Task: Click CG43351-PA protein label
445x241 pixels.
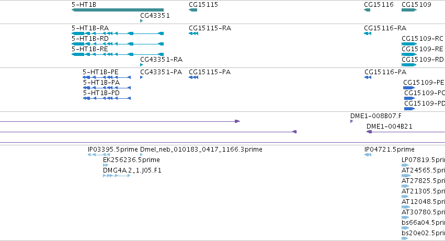Action: tap(161, 72)
